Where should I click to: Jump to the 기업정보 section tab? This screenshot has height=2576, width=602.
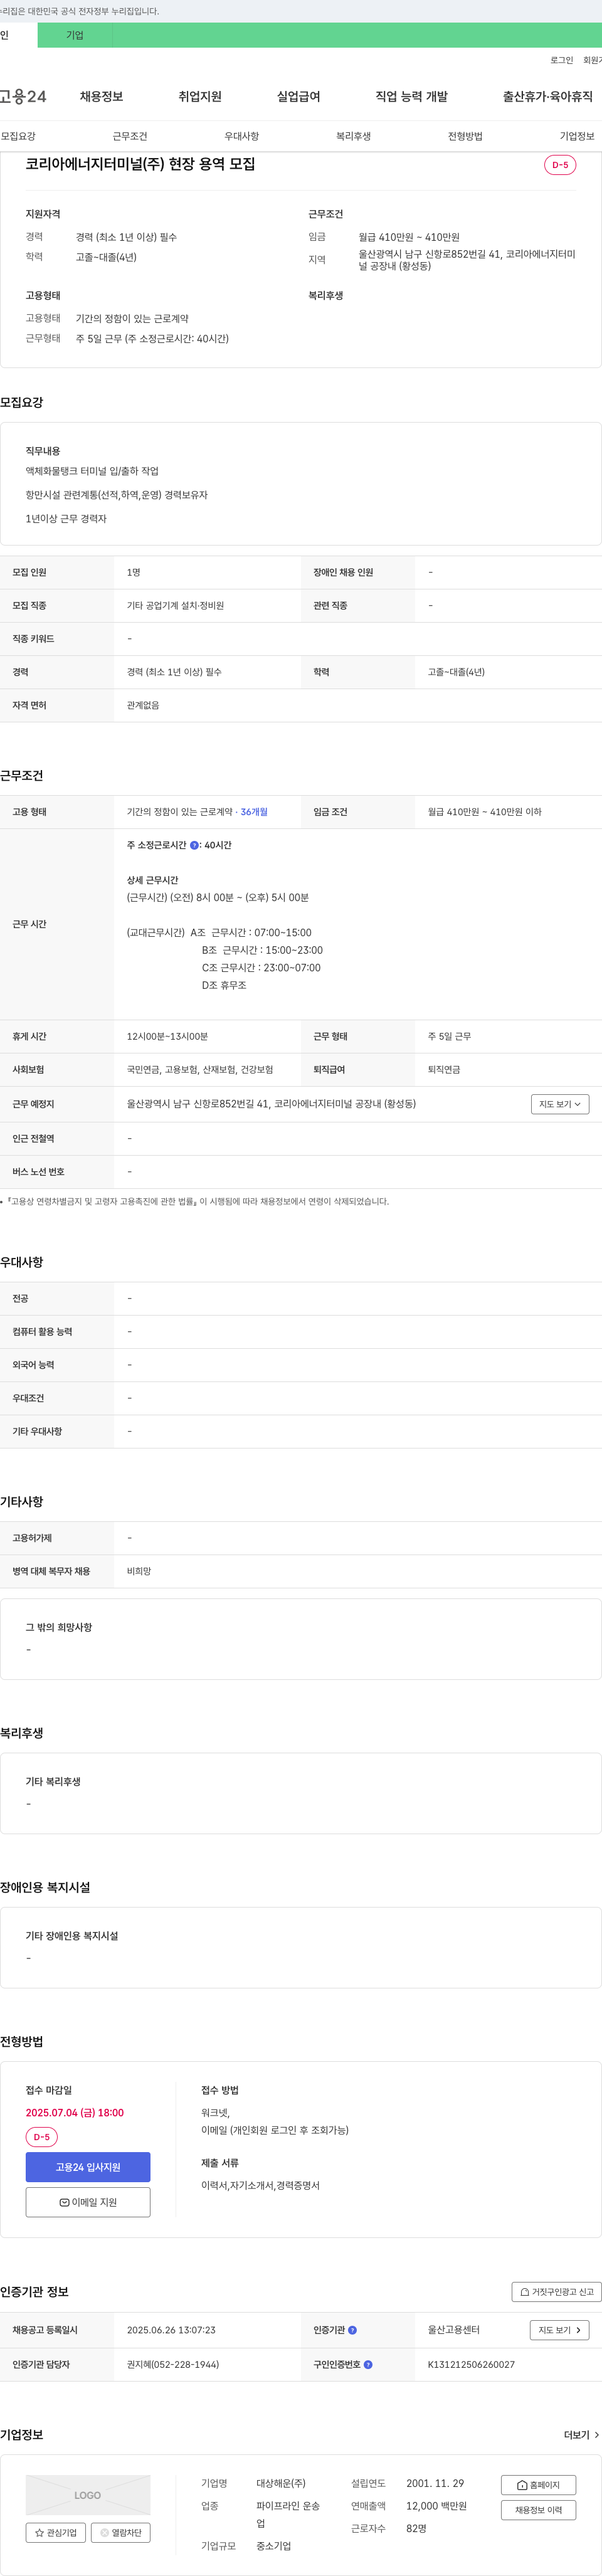577,136
